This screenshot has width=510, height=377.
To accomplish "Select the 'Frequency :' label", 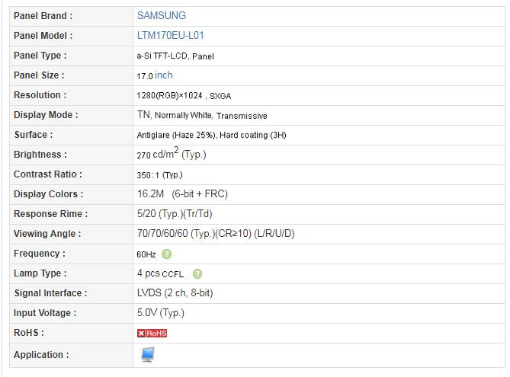I will [40, 254].
